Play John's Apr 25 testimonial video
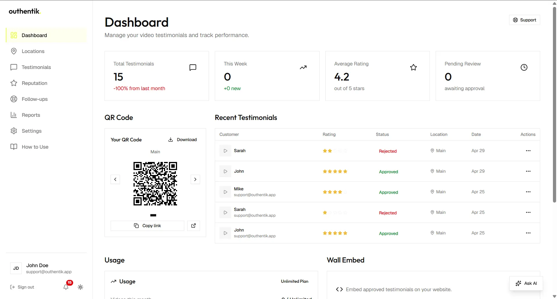The image size is (557, 299). (x=225, y=233)
